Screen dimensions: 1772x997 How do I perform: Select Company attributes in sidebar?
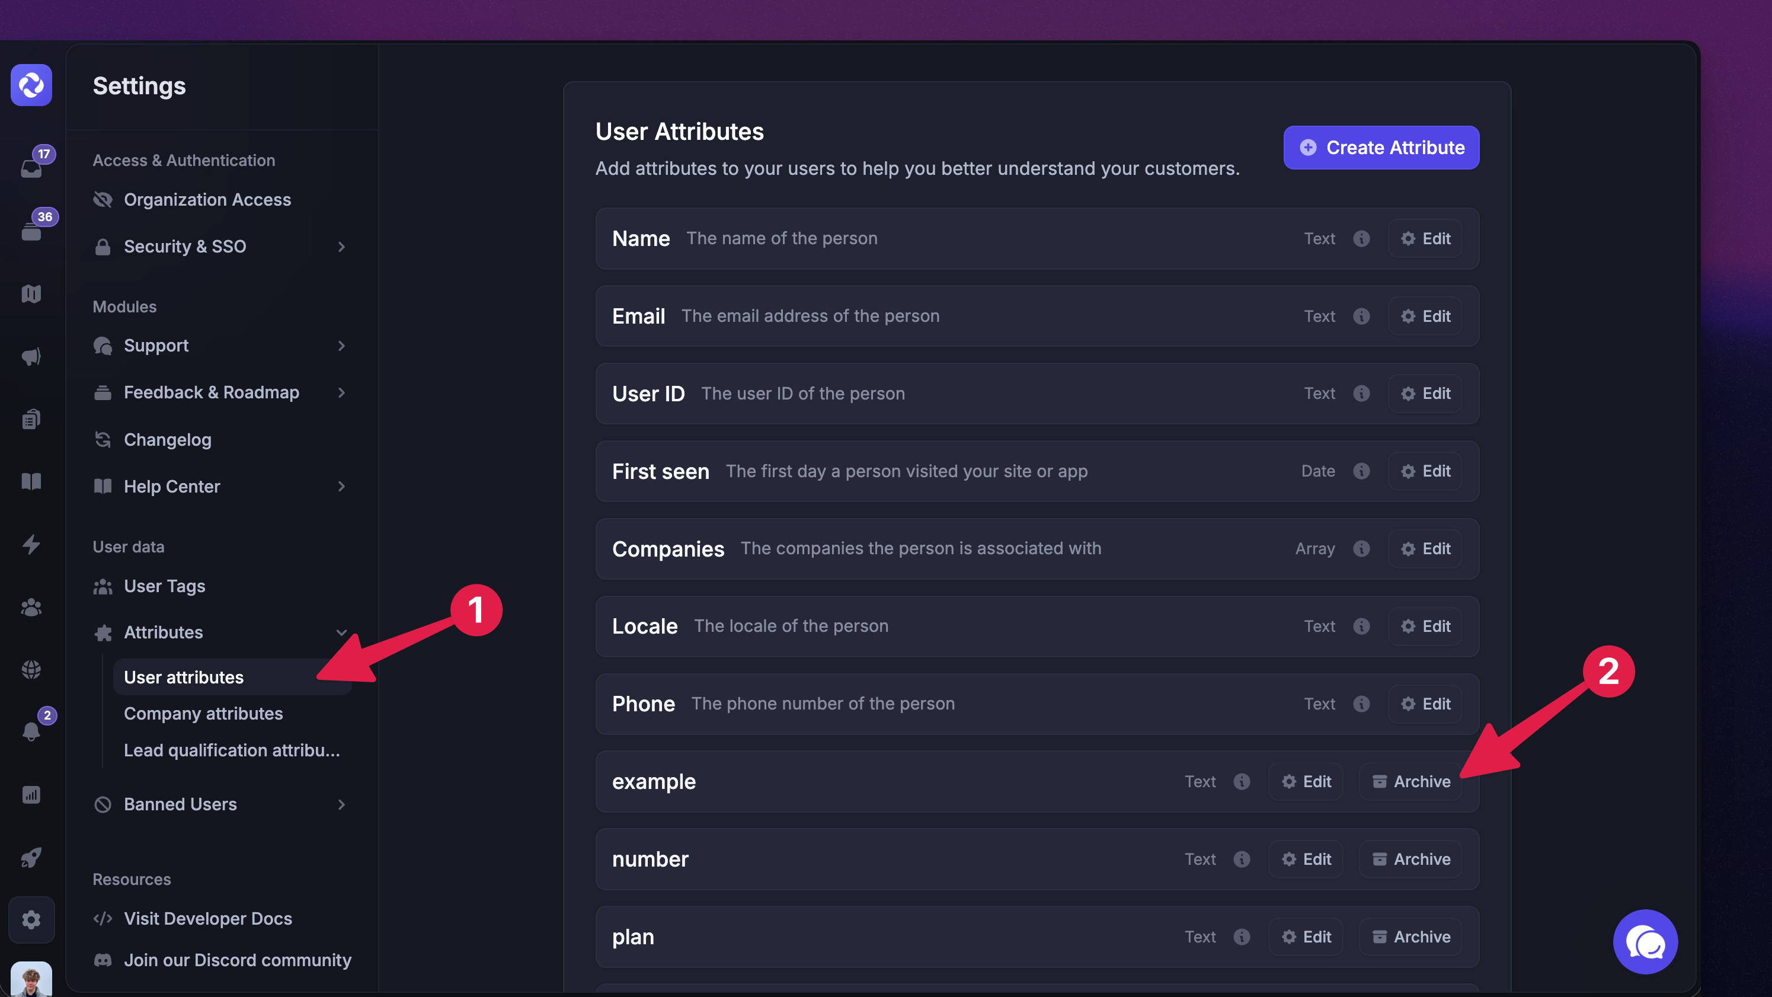coord(203,714)
